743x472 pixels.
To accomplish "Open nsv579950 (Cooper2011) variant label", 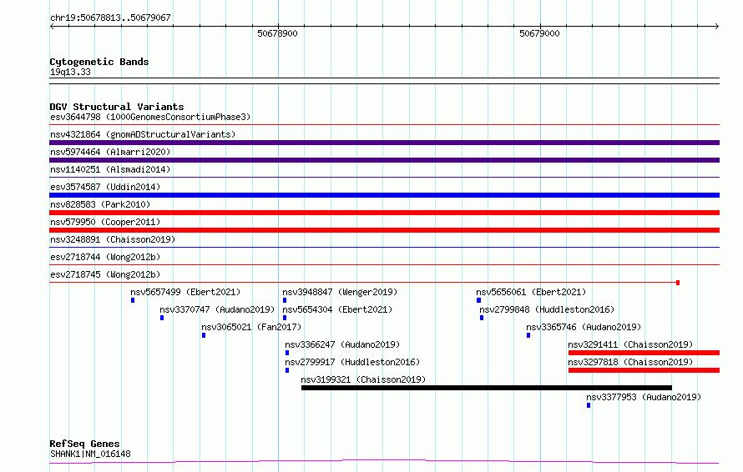I will [x=105, y=222].
